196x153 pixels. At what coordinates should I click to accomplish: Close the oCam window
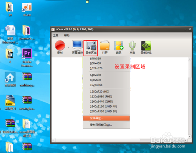[x=190, y=29]
